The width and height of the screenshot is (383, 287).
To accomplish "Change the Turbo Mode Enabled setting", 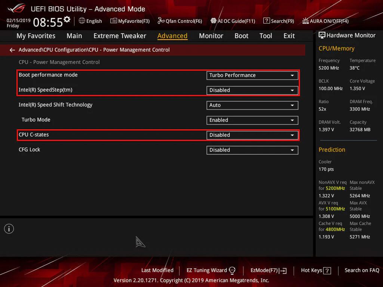I will tap(252, 120).
